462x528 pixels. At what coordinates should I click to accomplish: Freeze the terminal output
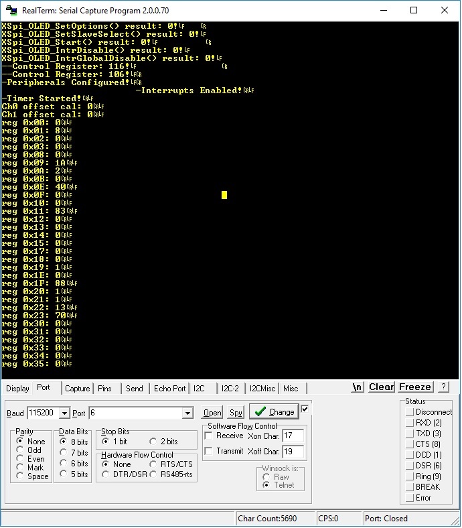[x=415, y=387]
